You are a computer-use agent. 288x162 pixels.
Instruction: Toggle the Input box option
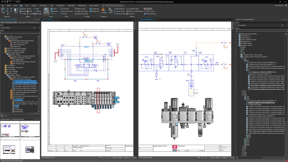coord(148,8)
